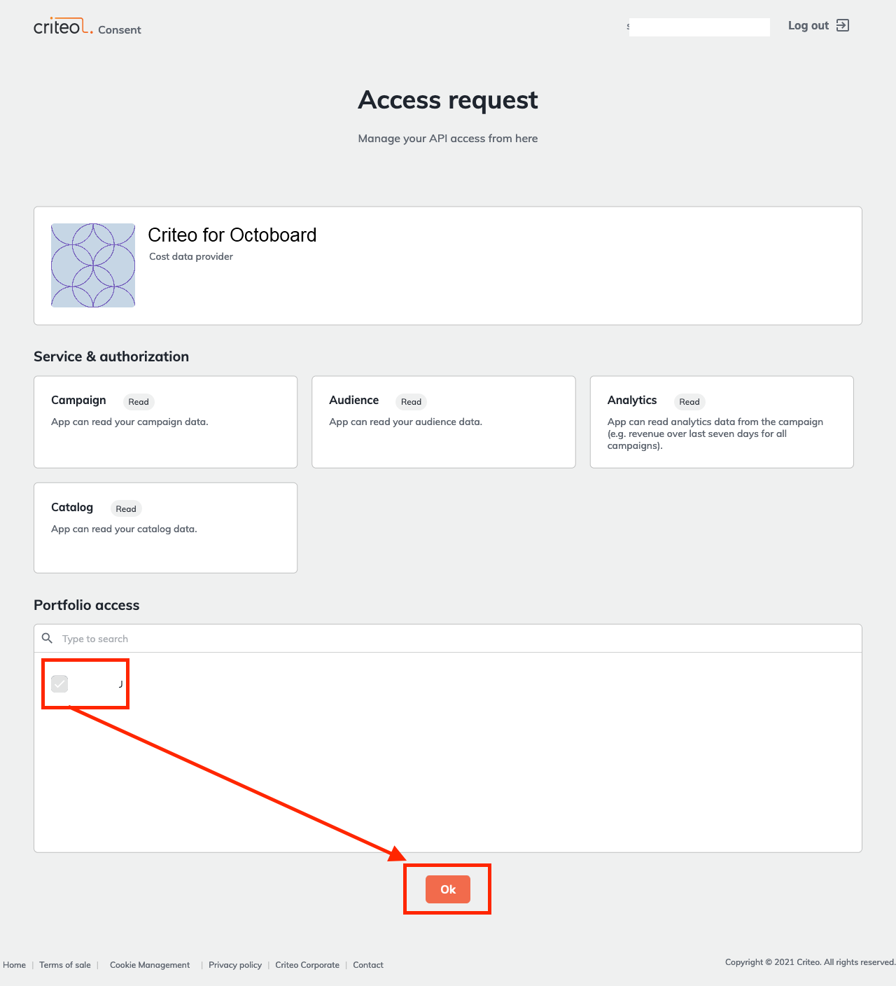Click the Read badge next to Catalog
This screenshot has height=986, width=896.
[126, 508]
